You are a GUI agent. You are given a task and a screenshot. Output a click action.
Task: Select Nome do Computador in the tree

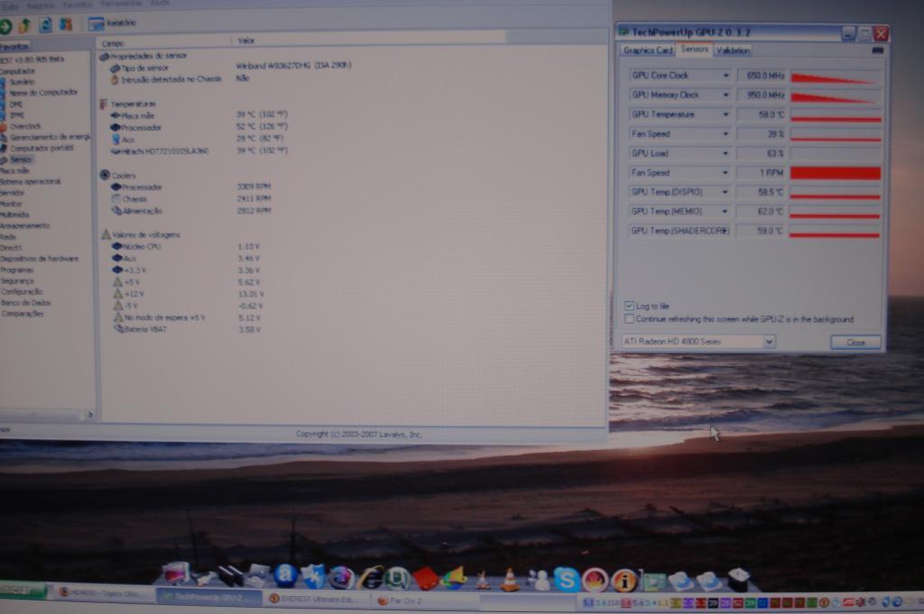click(x=43, y=93)
